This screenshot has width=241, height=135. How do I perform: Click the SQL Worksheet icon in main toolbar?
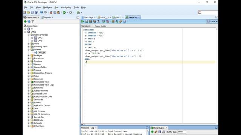tap(79, 12)
